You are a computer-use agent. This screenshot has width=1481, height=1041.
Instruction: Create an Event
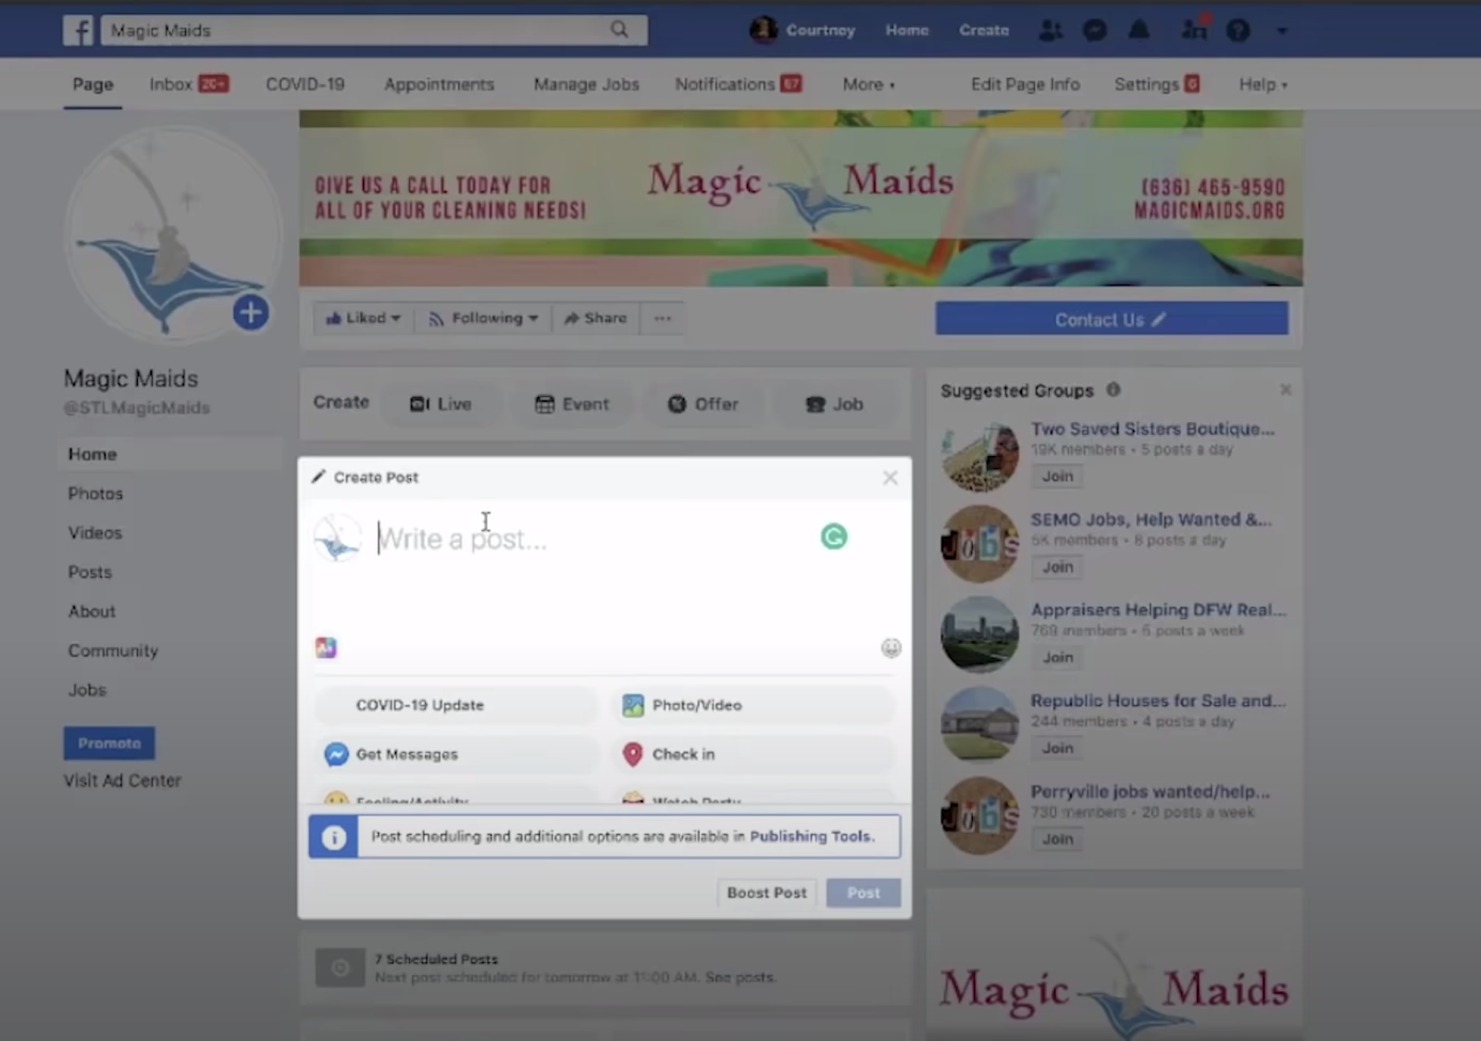(x=572, y=403)
